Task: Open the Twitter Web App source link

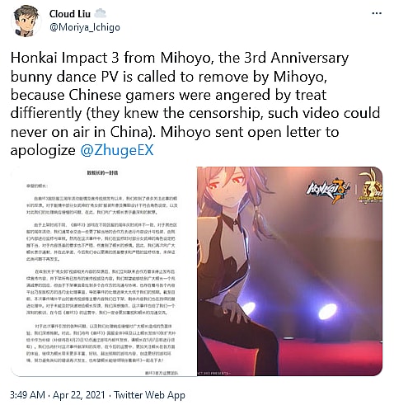Action: click(x=149, y=395)
